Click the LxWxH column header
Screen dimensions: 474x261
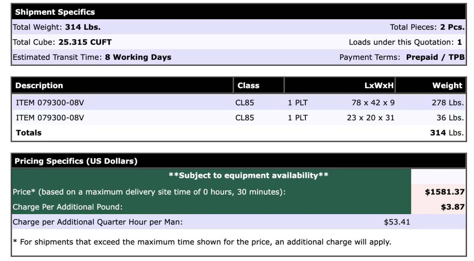point(379,86)
